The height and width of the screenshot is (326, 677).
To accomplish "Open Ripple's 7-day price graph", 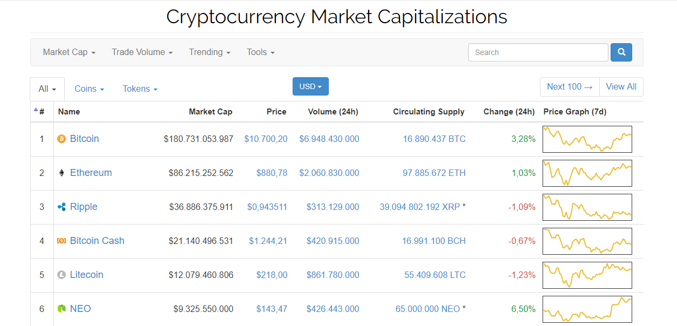I will click(x=587, y=207).
